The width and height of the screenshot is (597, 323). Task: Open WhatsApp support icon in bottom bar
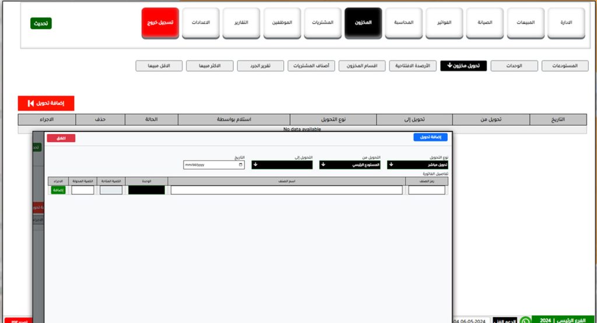(x=525, y=320)
